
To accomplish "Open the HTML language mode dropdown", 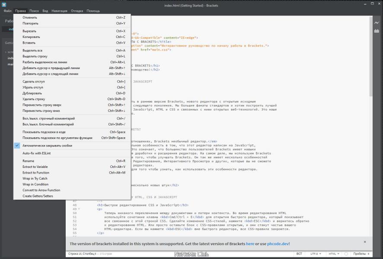I will (x=334, y=254).
